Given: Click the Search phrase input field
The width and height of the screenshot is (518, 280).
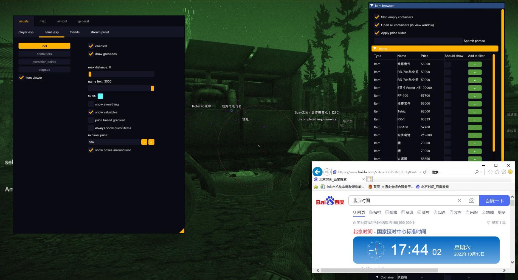Looking at the screenshot, I should click(418, 41).
